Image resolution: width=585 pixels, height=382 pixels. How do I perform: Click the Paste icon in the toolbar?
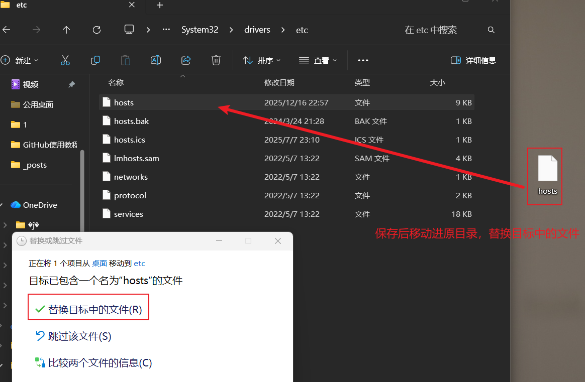point(125,60)
